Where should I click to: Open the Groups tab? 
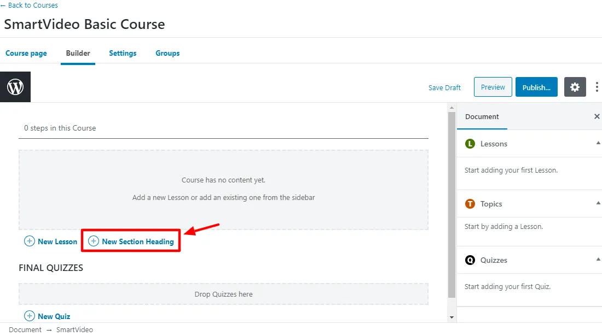pos(167,53)
